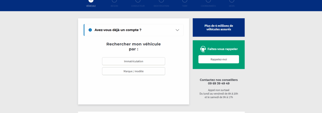Viewport: 322px width, 113px height.
Task: Click the info icon beside the account question
Action: click(90, 30)
